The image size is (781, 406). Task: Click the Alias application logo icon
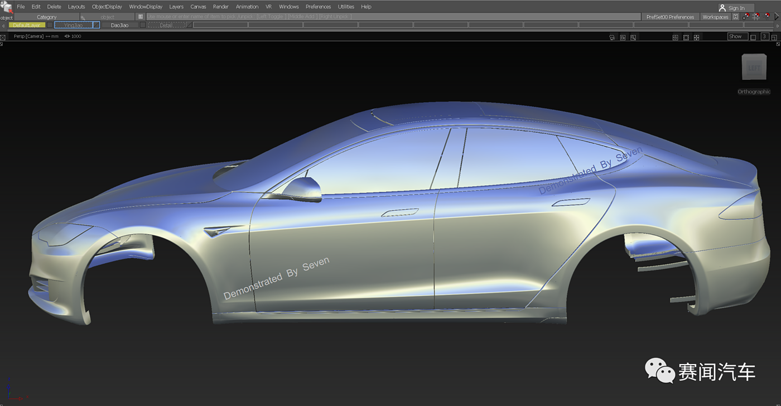[6, 7]
